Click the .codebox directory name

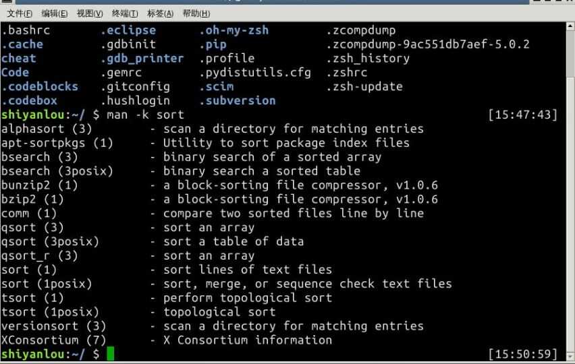click(x=29, y=100)
